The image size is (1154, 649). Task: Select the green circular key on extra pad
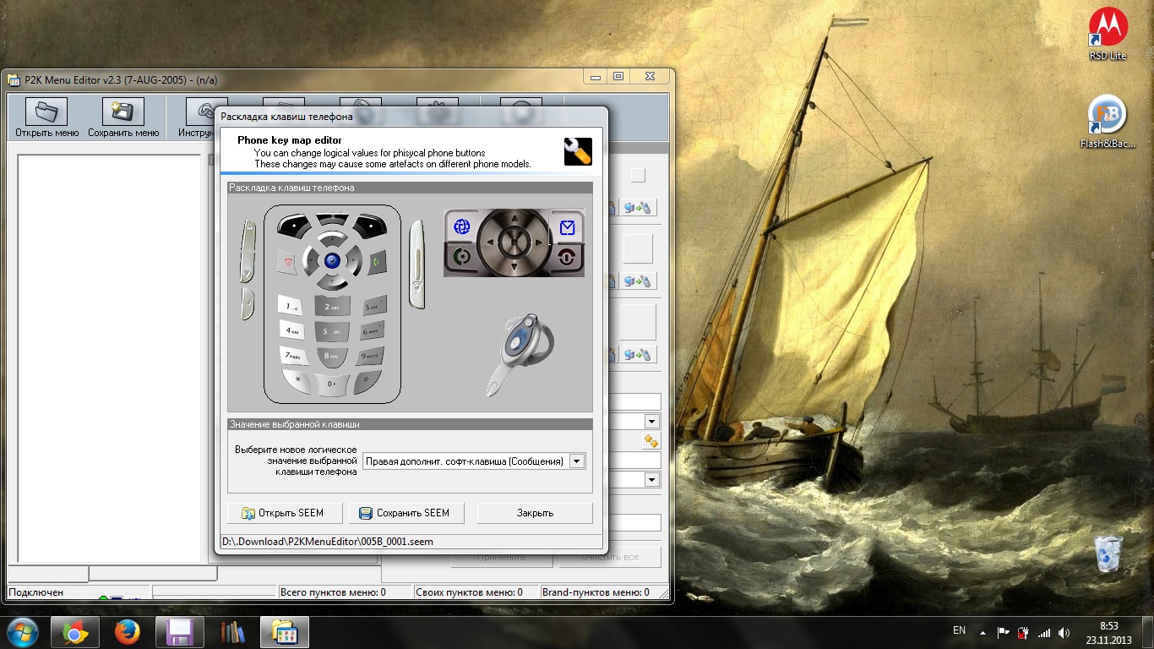(461, 258)
